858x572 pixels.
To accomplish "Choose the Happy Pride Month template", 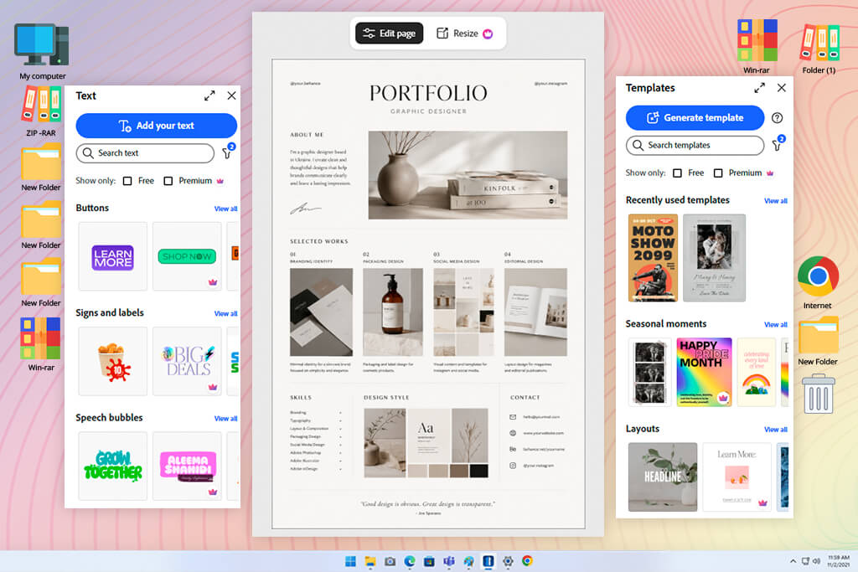I will 704,372.
